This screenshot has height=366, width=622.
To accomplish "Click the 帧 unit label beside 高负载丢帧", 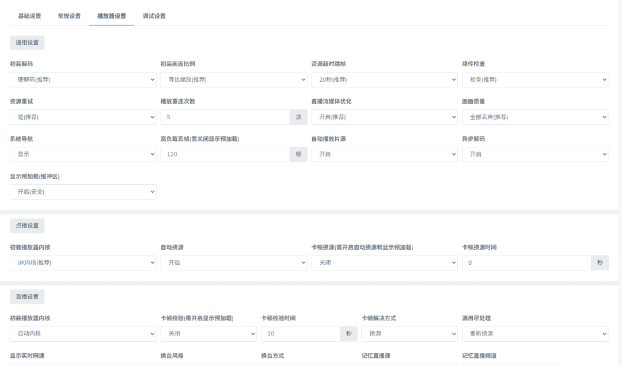I will [x=299, y=154].
